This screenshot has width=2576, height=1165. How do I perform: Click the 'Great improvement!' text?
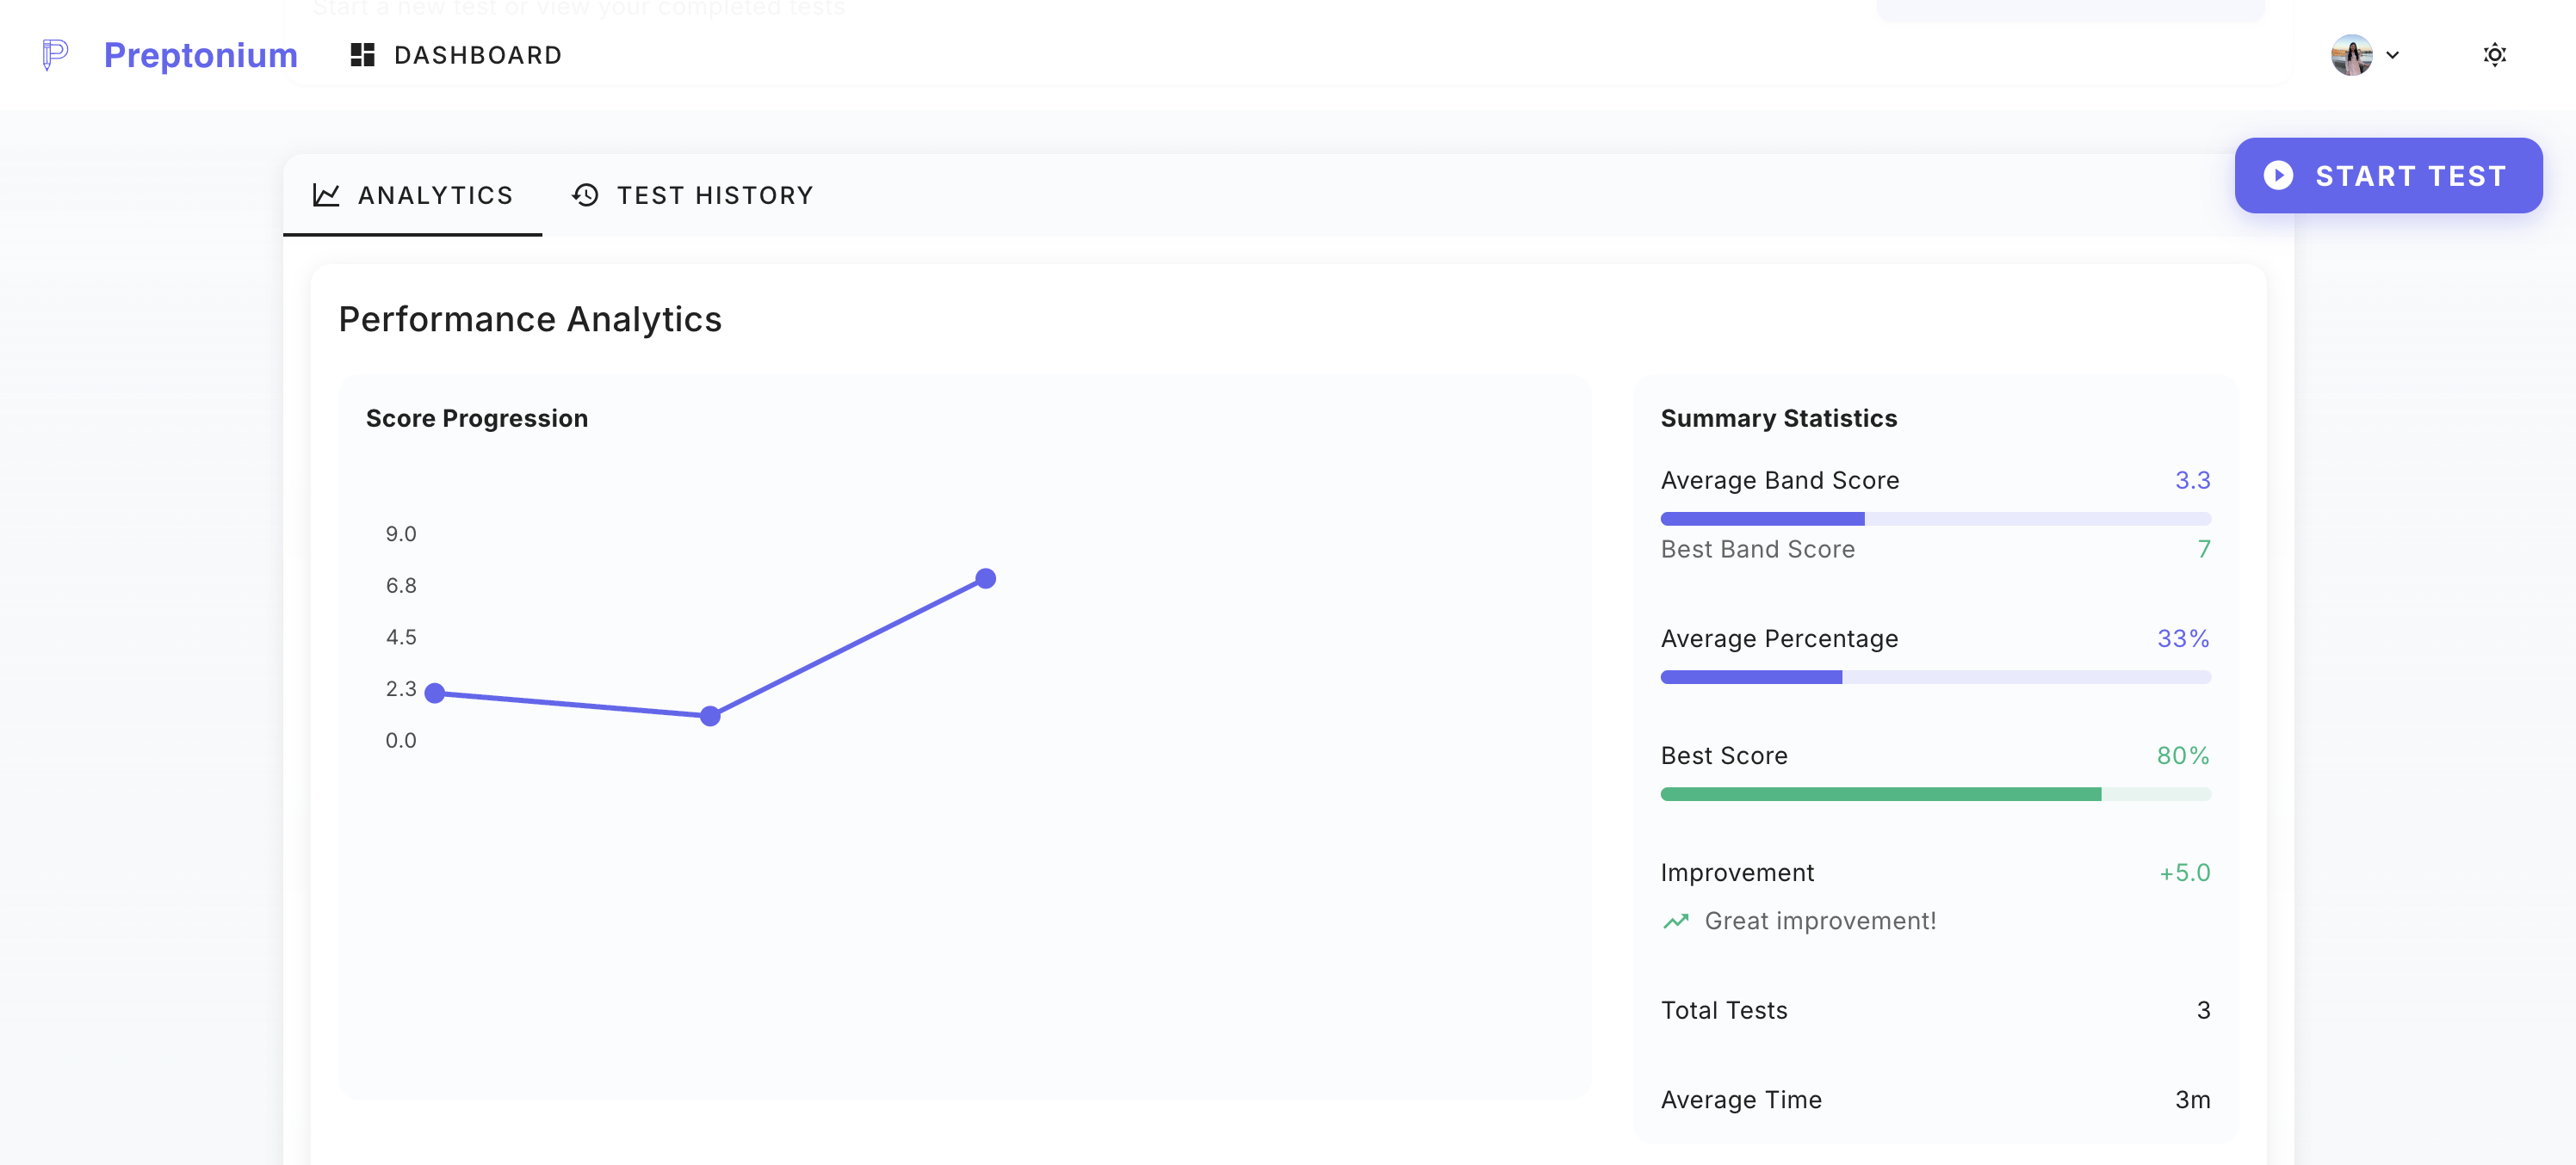[x=1820, y=922]
